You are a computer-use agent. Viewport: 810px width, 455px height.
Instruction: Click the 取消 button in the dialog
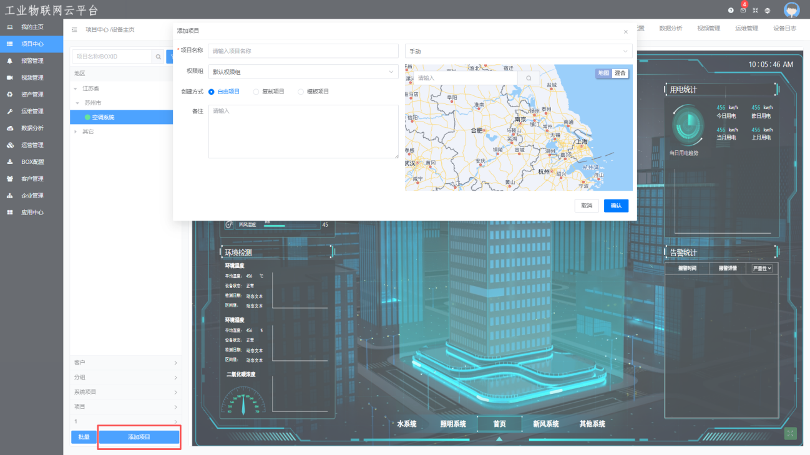(x=587, y=206)
